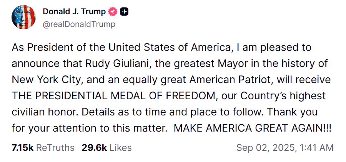This screenshot has width=346, height=162.
Task: Click the Likes label word
Action: [120, 147]
